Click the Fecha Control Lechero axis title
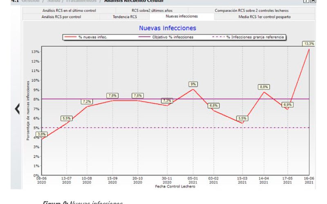The width and height of the screenshot is (327, 204). [x=175, y=186]
